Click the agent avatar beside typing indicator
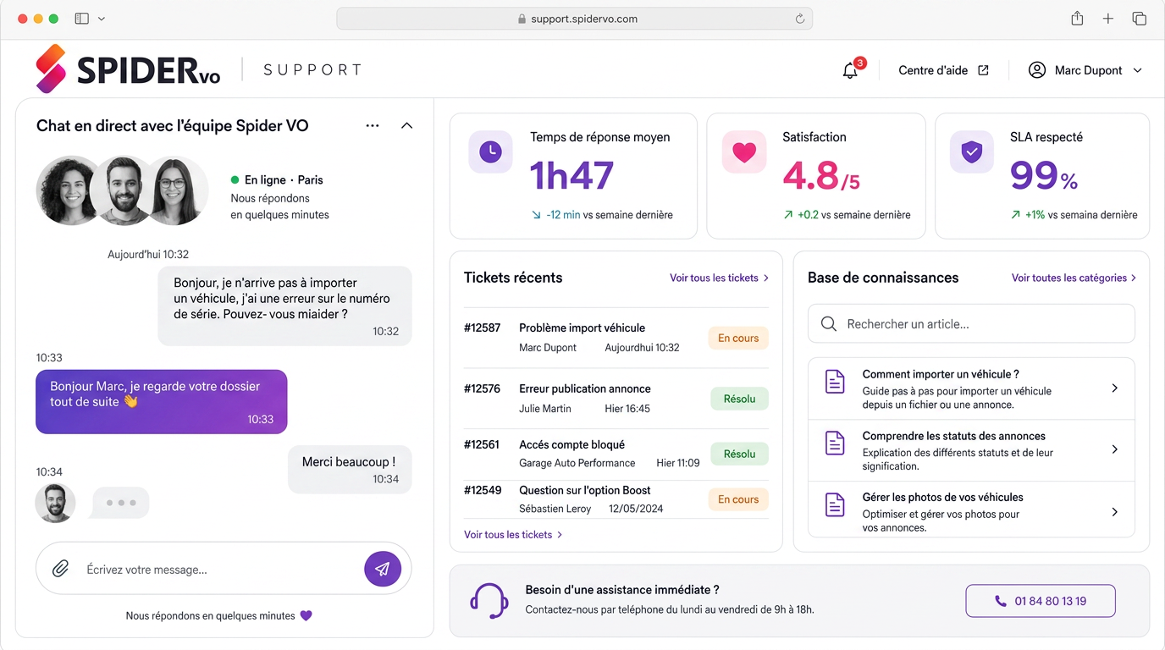Screen dimensions: 1165x650 click(x=55, y=503)
